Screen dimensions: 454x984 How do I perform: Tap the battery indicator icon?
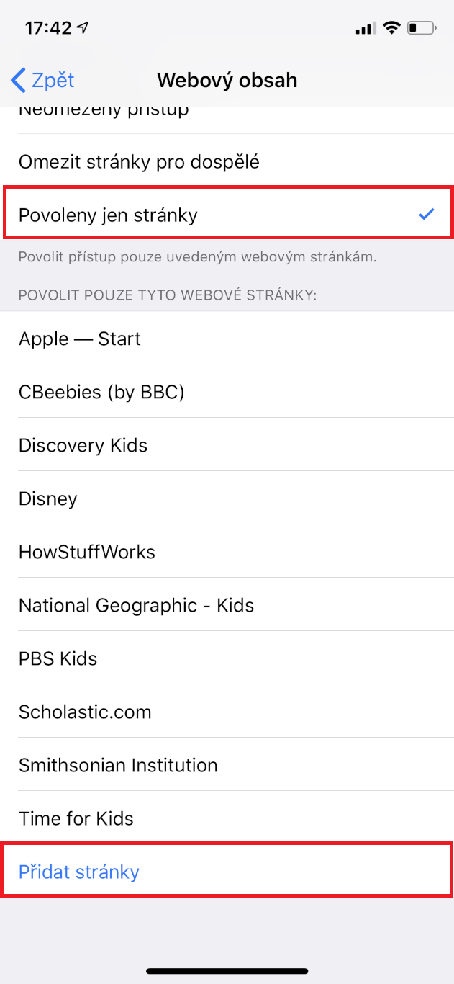tap(421, 29)
